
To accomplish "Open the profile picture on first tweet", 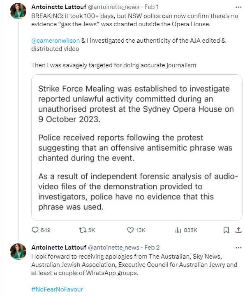I will (18, 11).
